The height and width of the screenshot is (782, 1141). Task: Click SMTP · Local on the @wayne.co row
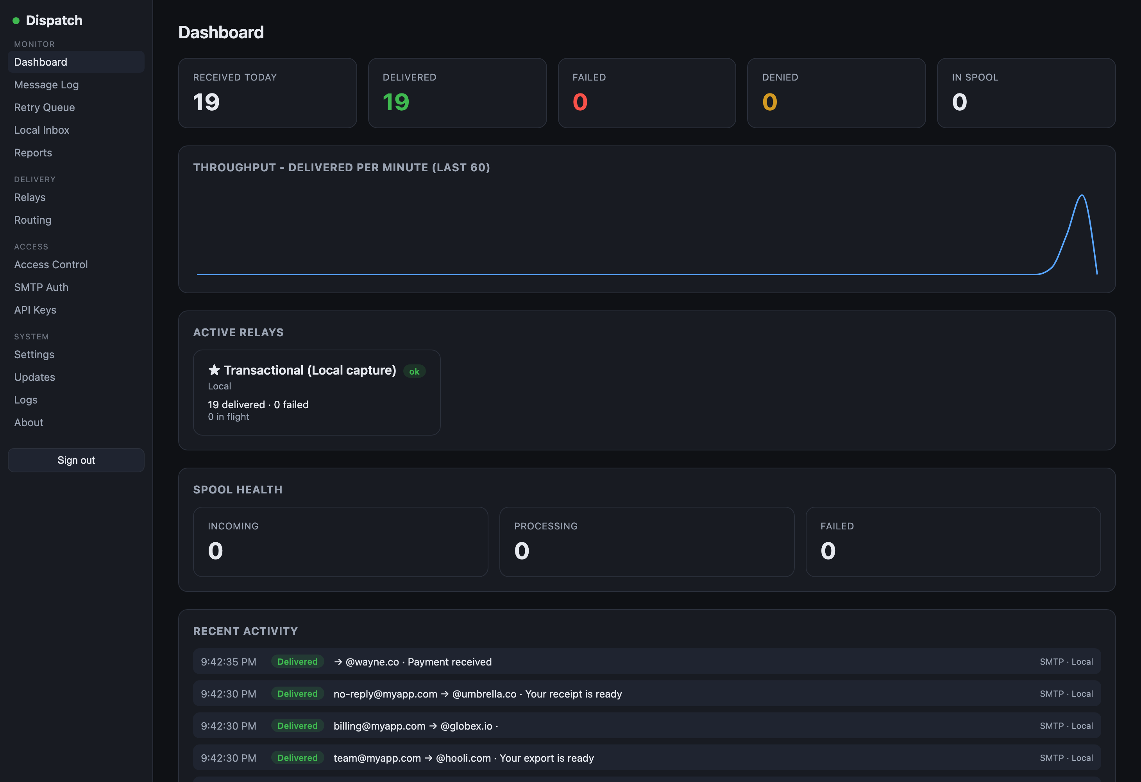click(1066, 662)
